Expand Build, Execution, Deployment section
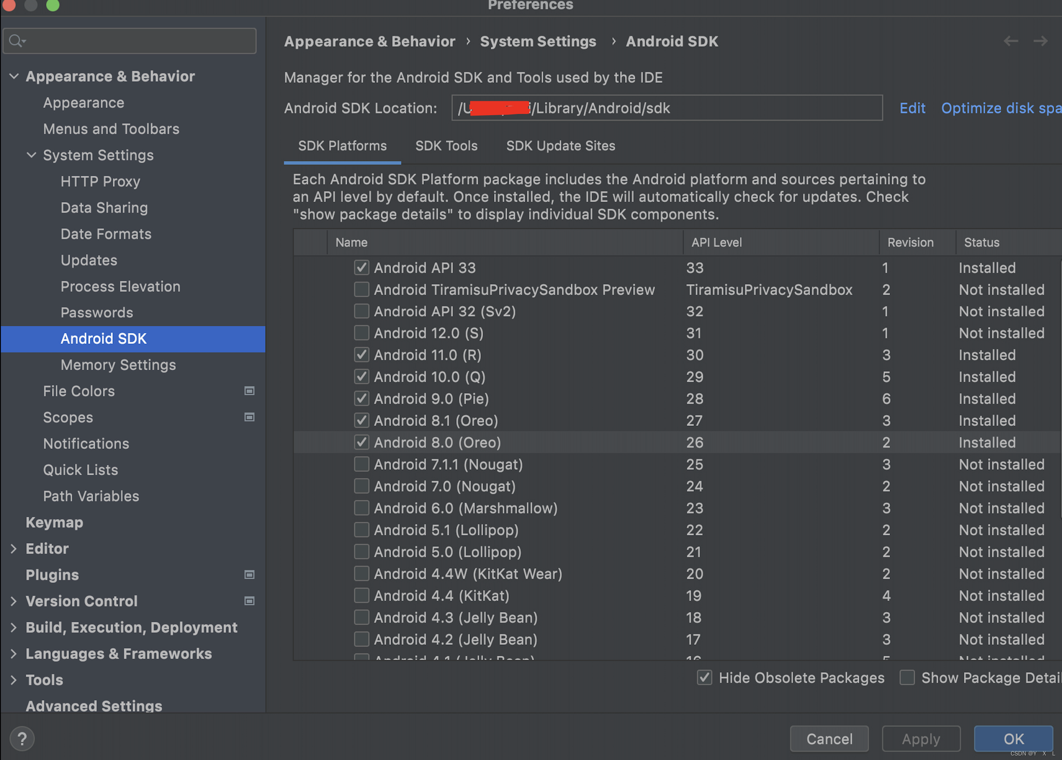Viewport: 1062px width, 760px height. pos(14,627)
